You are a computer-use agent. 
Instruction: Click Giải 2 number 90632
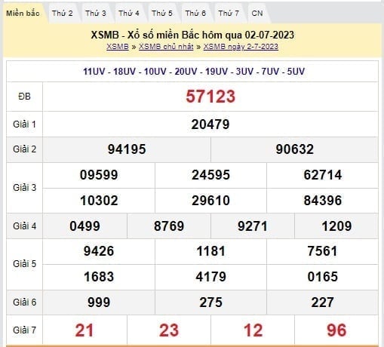295,149
